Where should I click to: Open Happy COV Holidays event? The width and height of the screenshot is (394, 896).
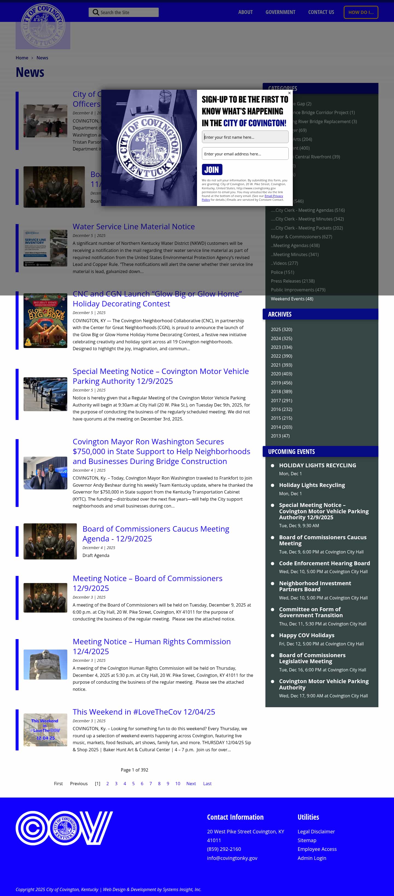click(307, 636)
